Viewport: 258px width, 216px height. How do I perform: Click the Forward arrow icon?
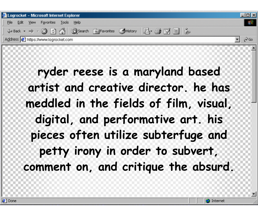click(x=31, y=31)
